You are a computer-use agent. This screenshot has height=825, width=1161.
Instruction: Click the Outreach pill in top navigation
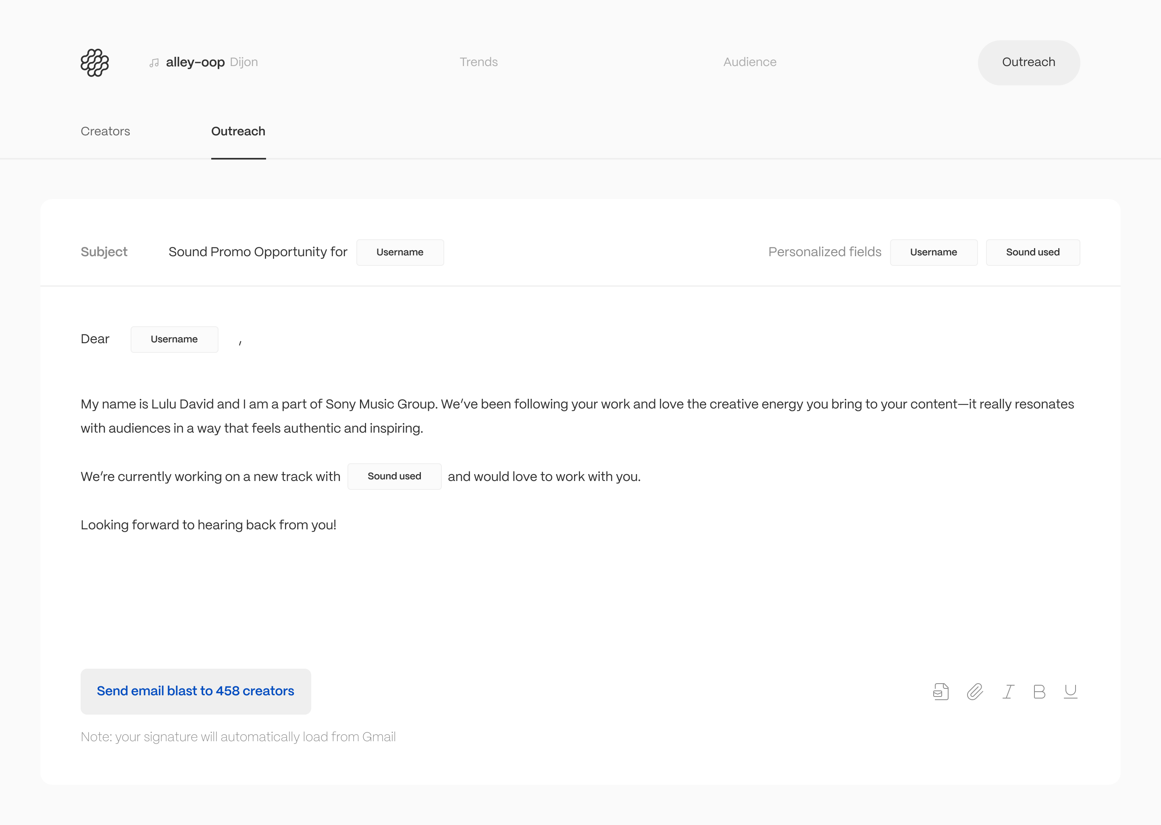pyautogui.click(x=1028, y=62)
